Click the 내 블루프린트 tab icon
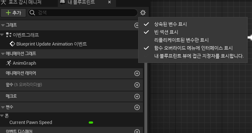Viewport: 252px width, 133px height. click(x=62, y=2)
